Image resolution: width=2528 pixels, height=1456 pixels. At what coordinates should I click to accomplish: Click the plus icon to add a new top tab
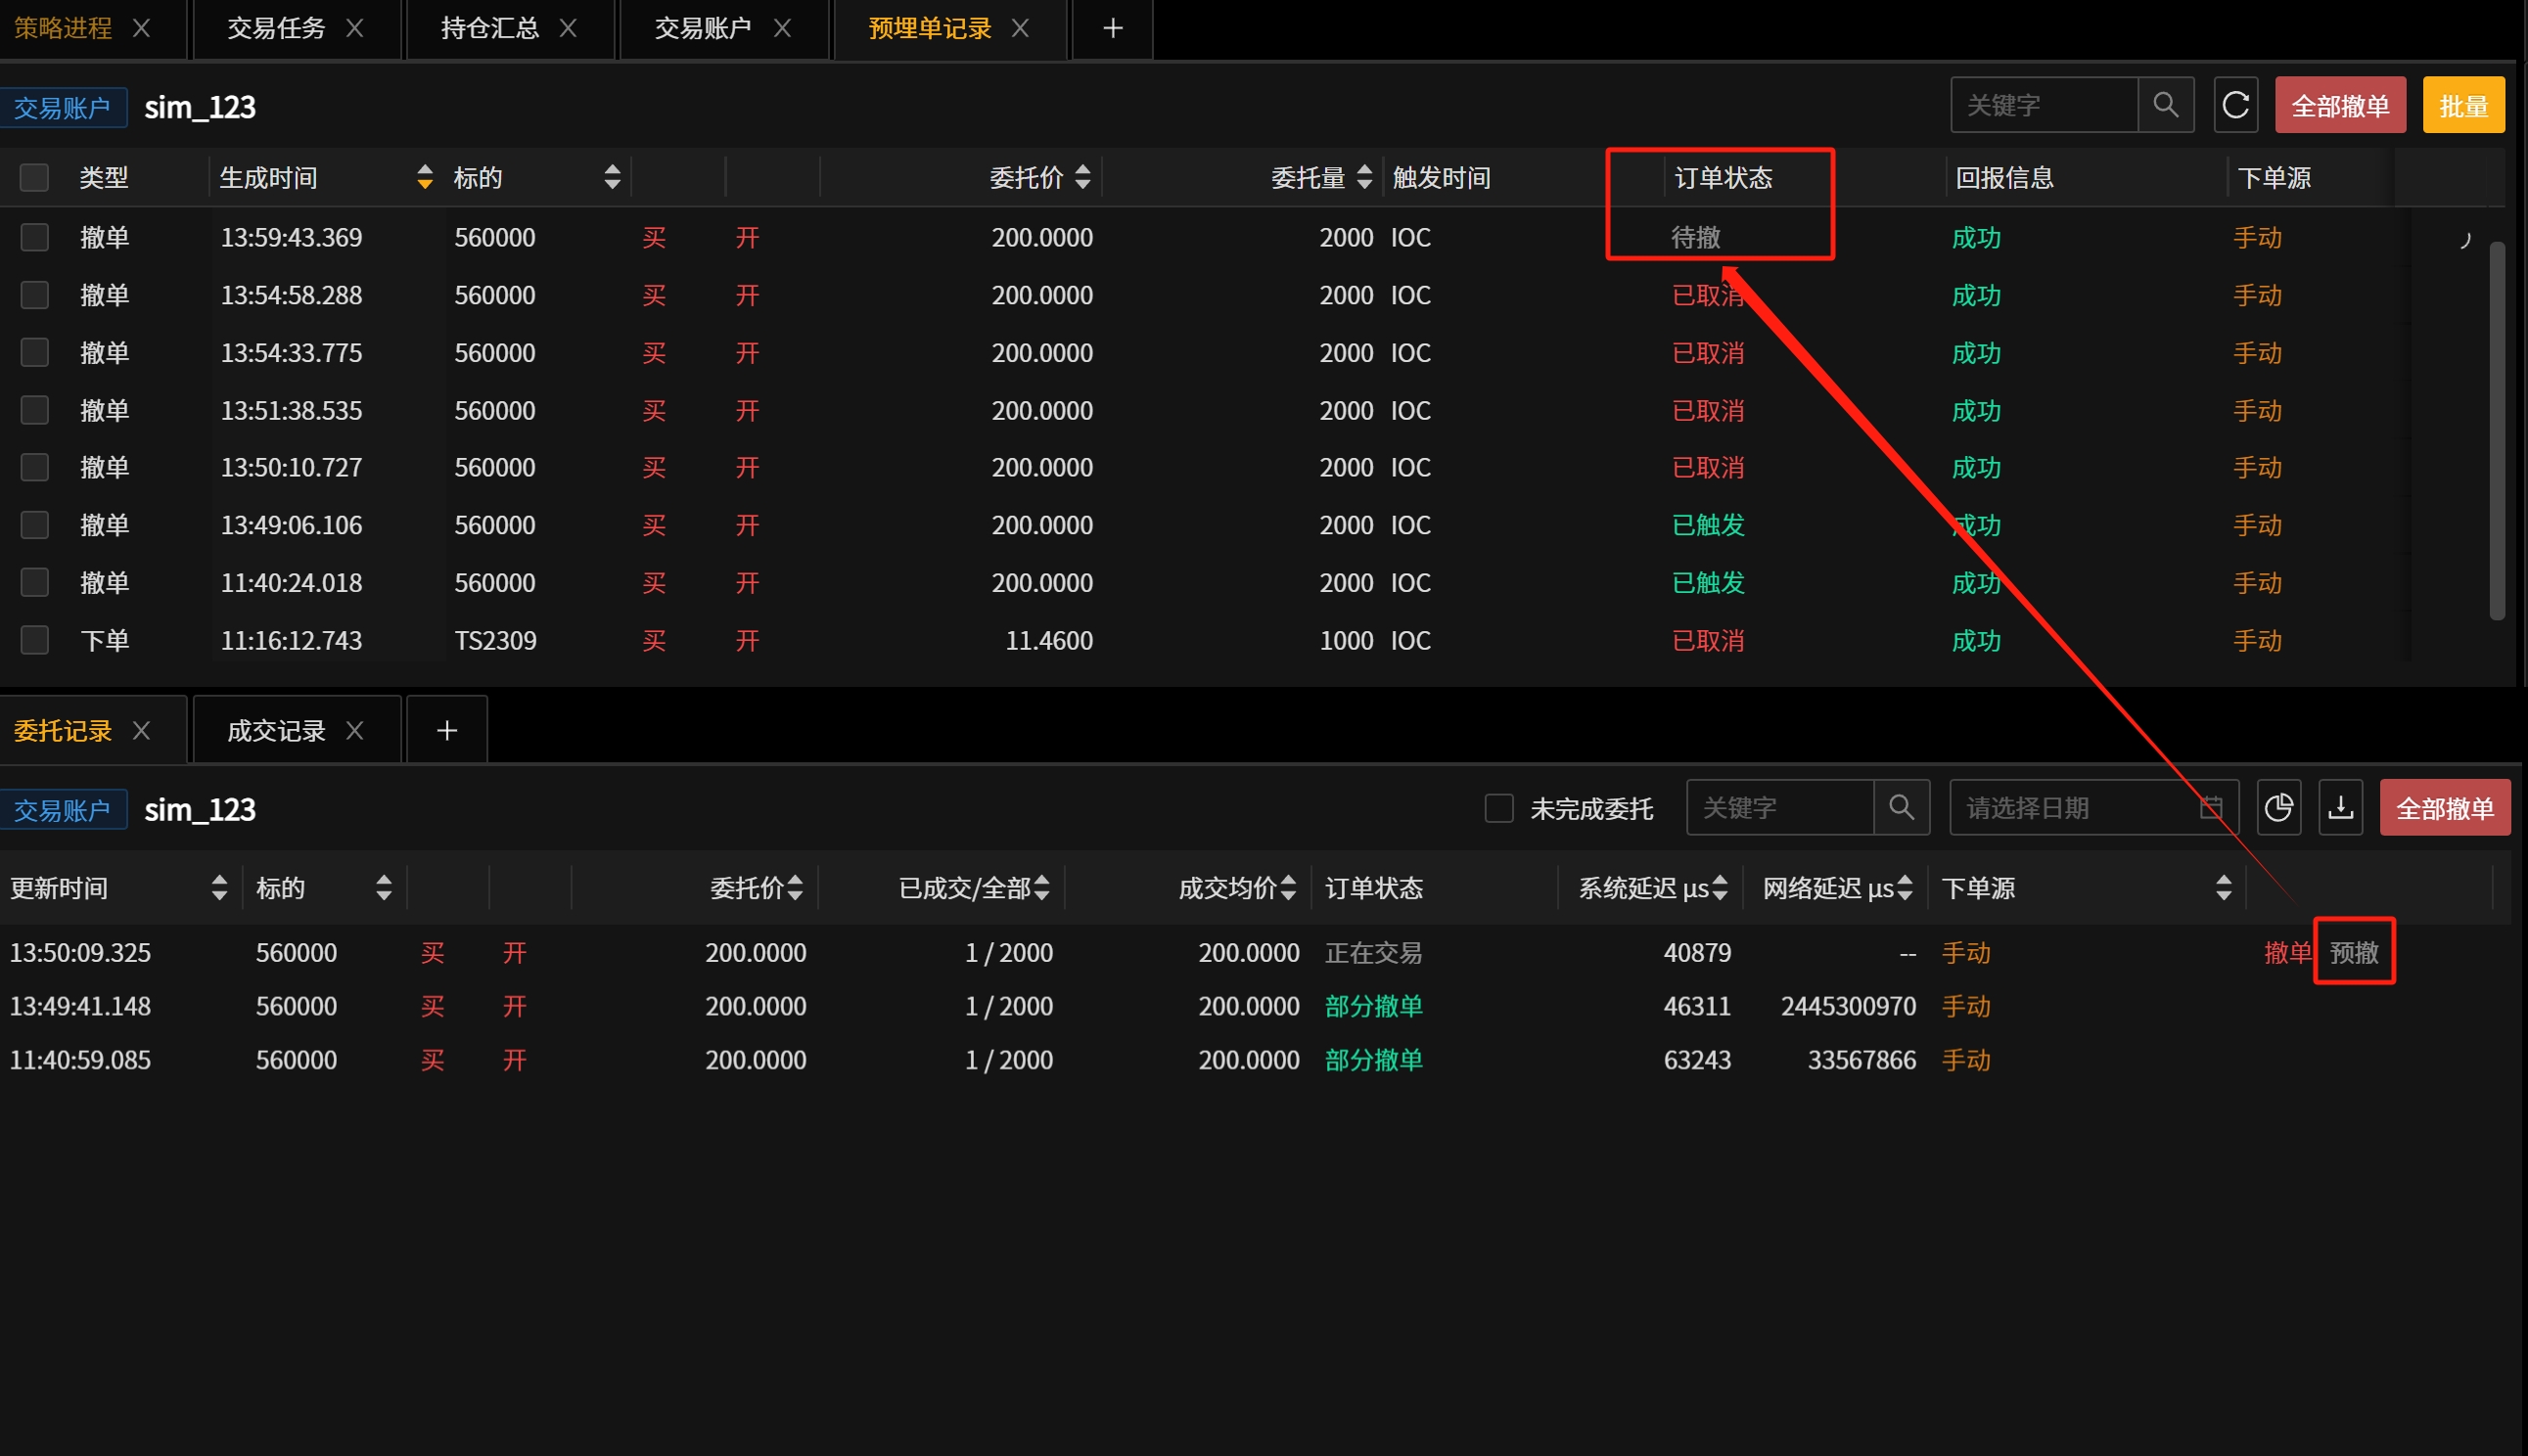coord(1111,28)
